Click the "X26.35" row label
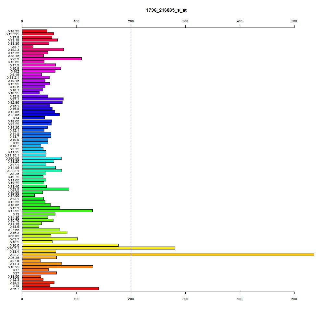Screen dimensions: 324x324 (14, 258)
